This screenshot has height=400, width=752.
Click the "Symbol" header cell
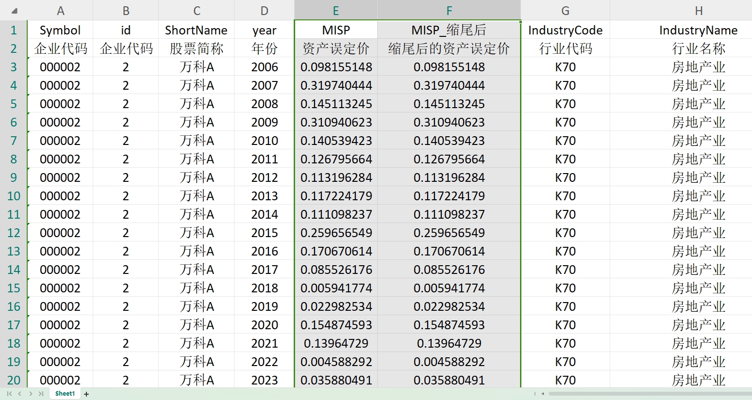point(60,30)
